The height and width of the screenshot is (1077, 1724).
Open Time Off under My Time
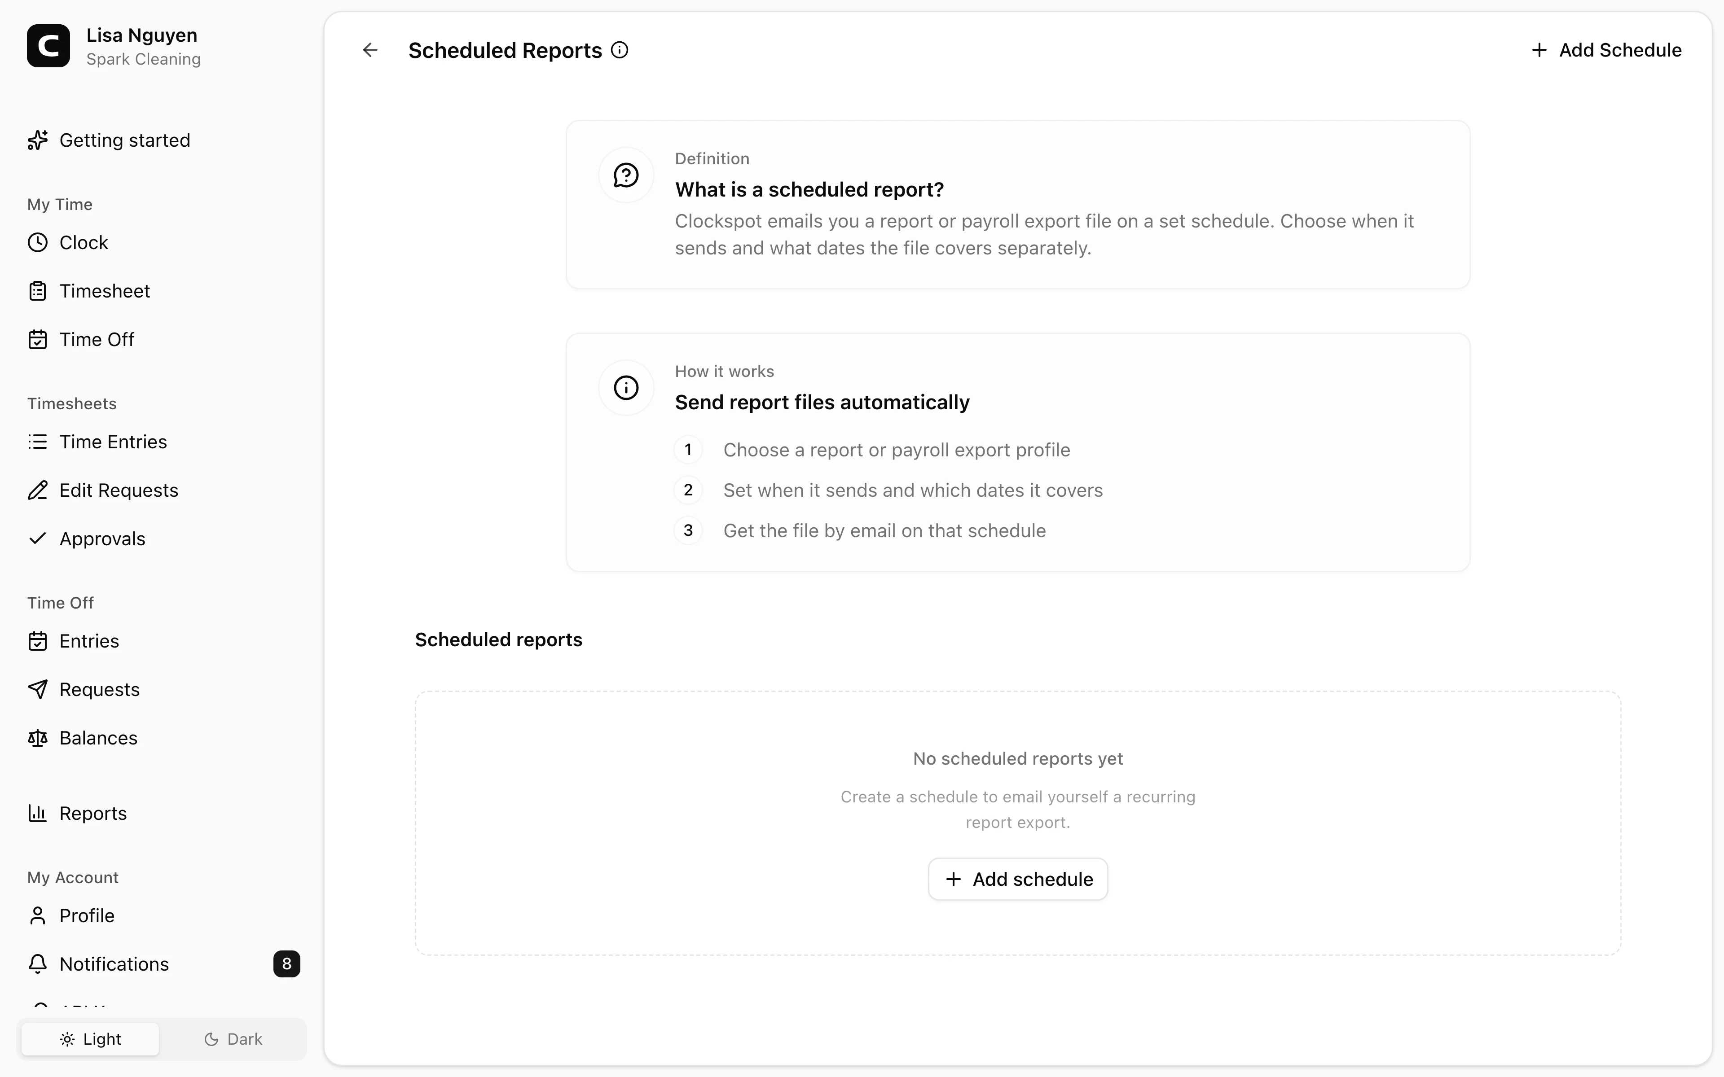(x=97, y=340)
